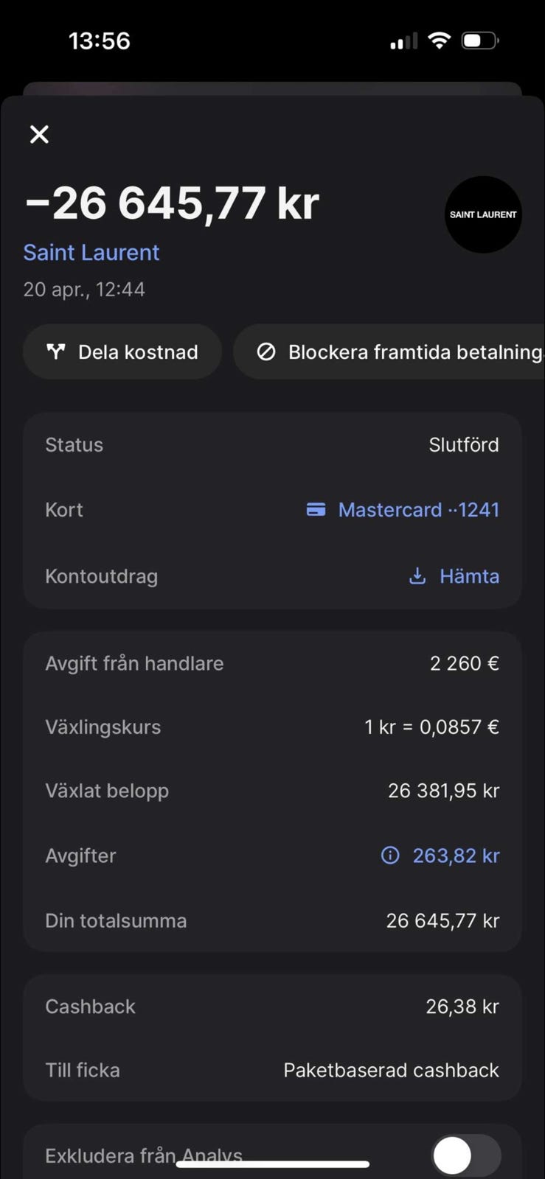545x1179 pixels.
Task: Tap the Växlingskurs exchange rate row
Action: pos(272,727)
